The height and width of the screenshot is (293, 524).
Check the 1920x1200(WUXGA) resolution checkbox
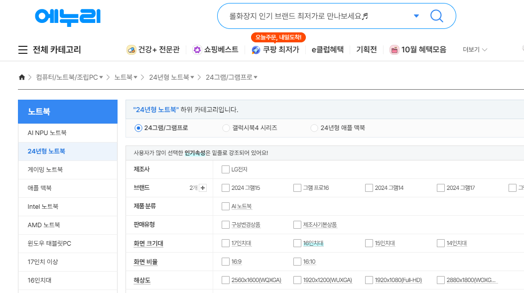297,280
